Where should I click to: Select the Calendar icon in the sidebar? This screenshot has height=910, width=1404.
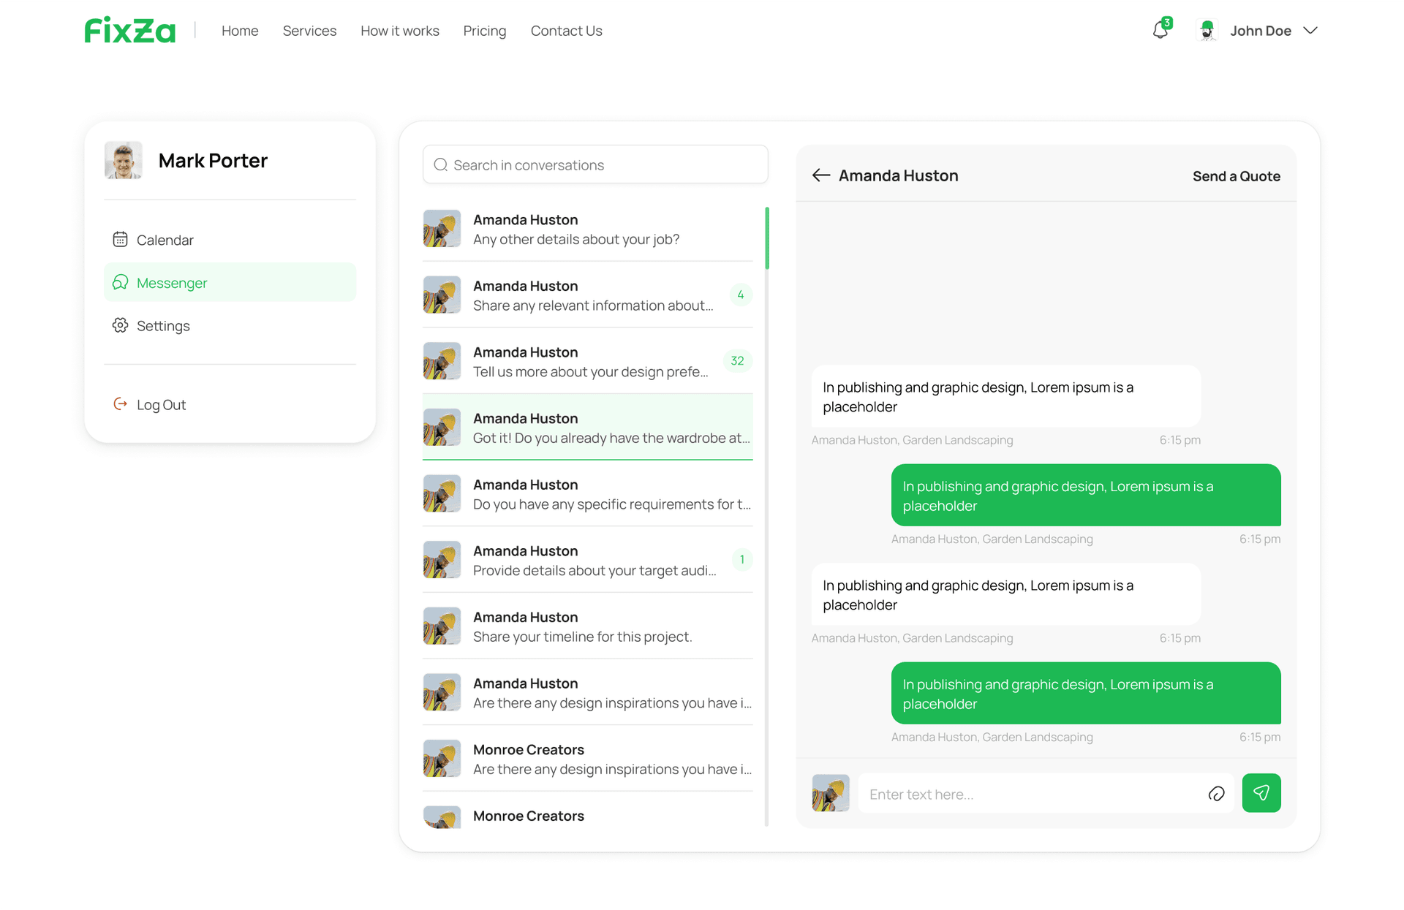pyautogui.click(x=120, y=239)
